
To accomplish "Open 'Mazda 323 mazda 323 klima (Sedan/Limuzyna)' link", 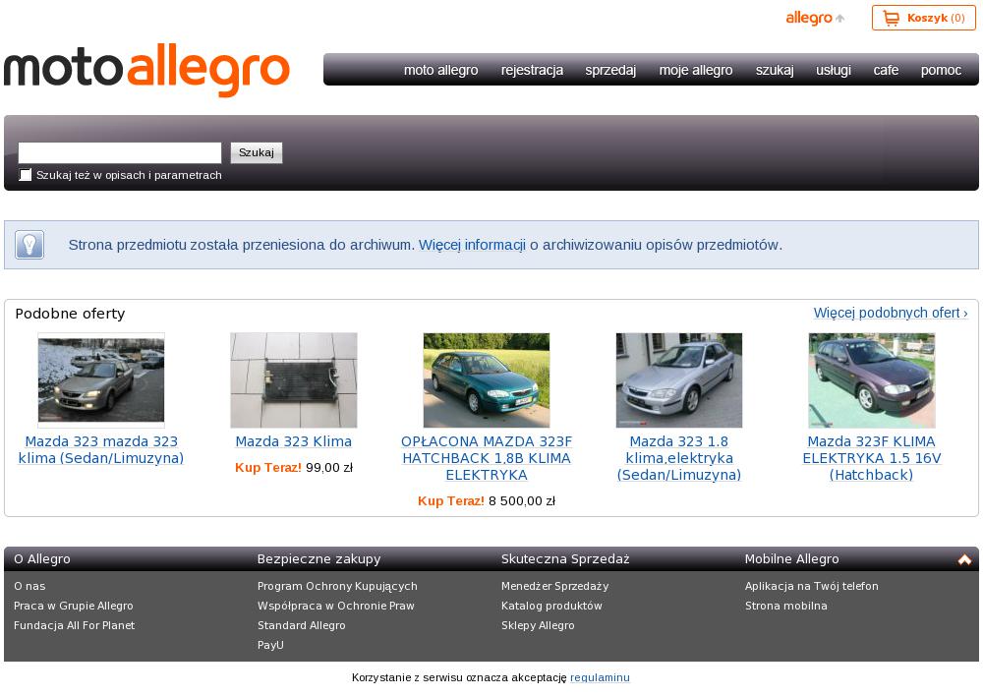I will 101,450.
